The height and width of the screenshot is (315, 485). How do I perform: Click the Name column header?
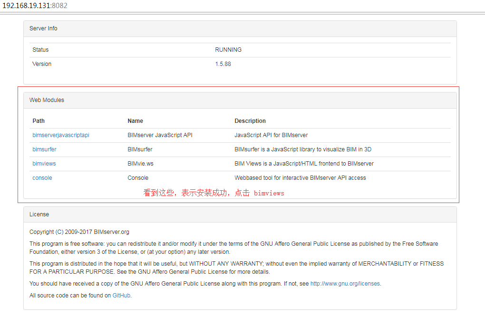point(135,121)
